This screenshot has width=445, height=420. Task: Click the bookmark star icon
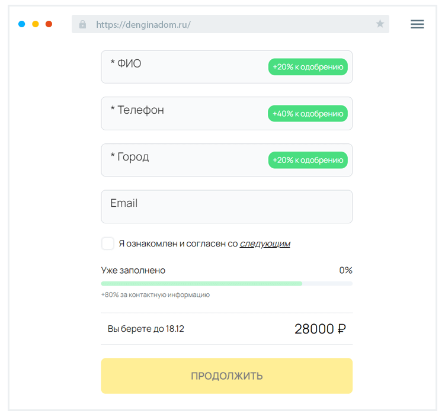380,24
